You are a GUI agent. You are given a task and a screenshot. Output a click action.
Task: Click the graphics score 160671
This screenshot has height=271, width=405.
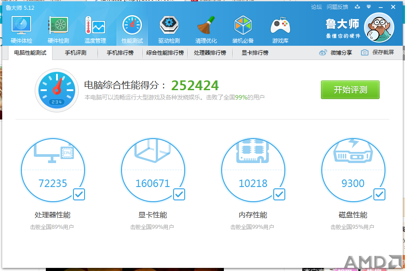coord(153,183)
